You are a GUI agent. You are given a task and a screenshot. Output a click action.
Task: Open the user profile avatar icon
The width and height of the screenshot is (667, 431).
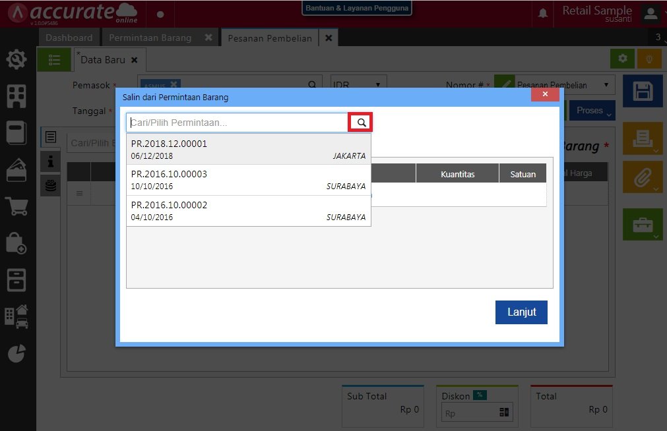(x=651, y=13)
